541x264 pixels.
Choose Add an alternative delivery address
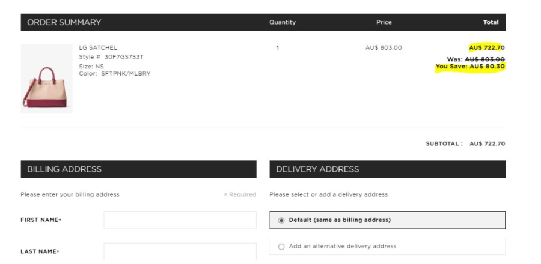pyautogui.click(x=281, y=247)
